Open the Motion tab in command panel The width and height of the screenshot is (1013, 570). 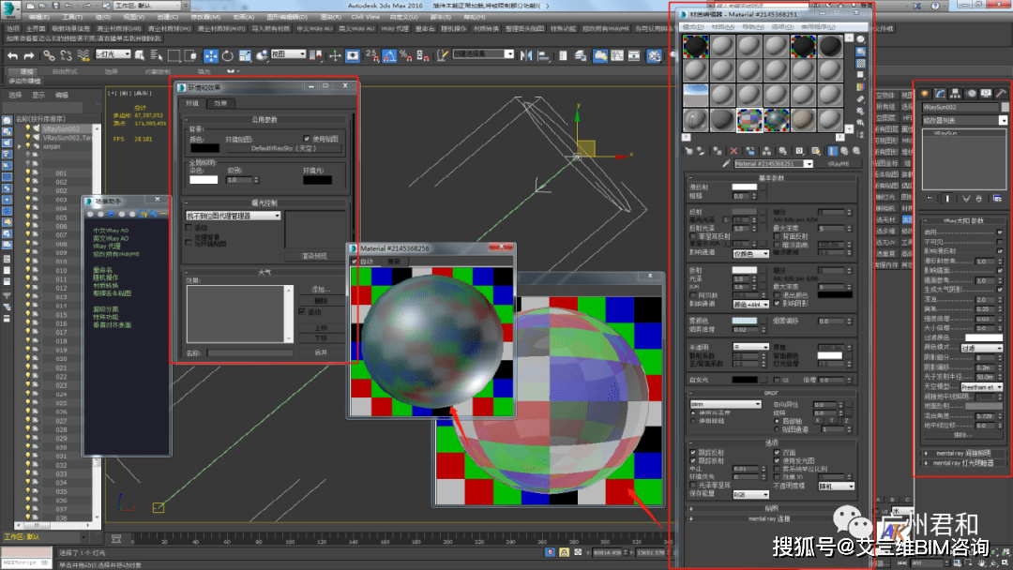pyautogui.click(x=971, y=94)
